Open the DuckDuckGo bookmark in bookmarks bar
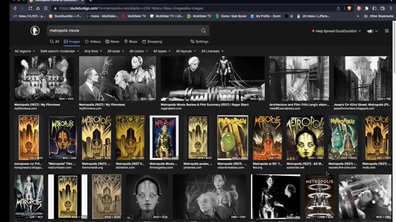 [x=65, y=16]
